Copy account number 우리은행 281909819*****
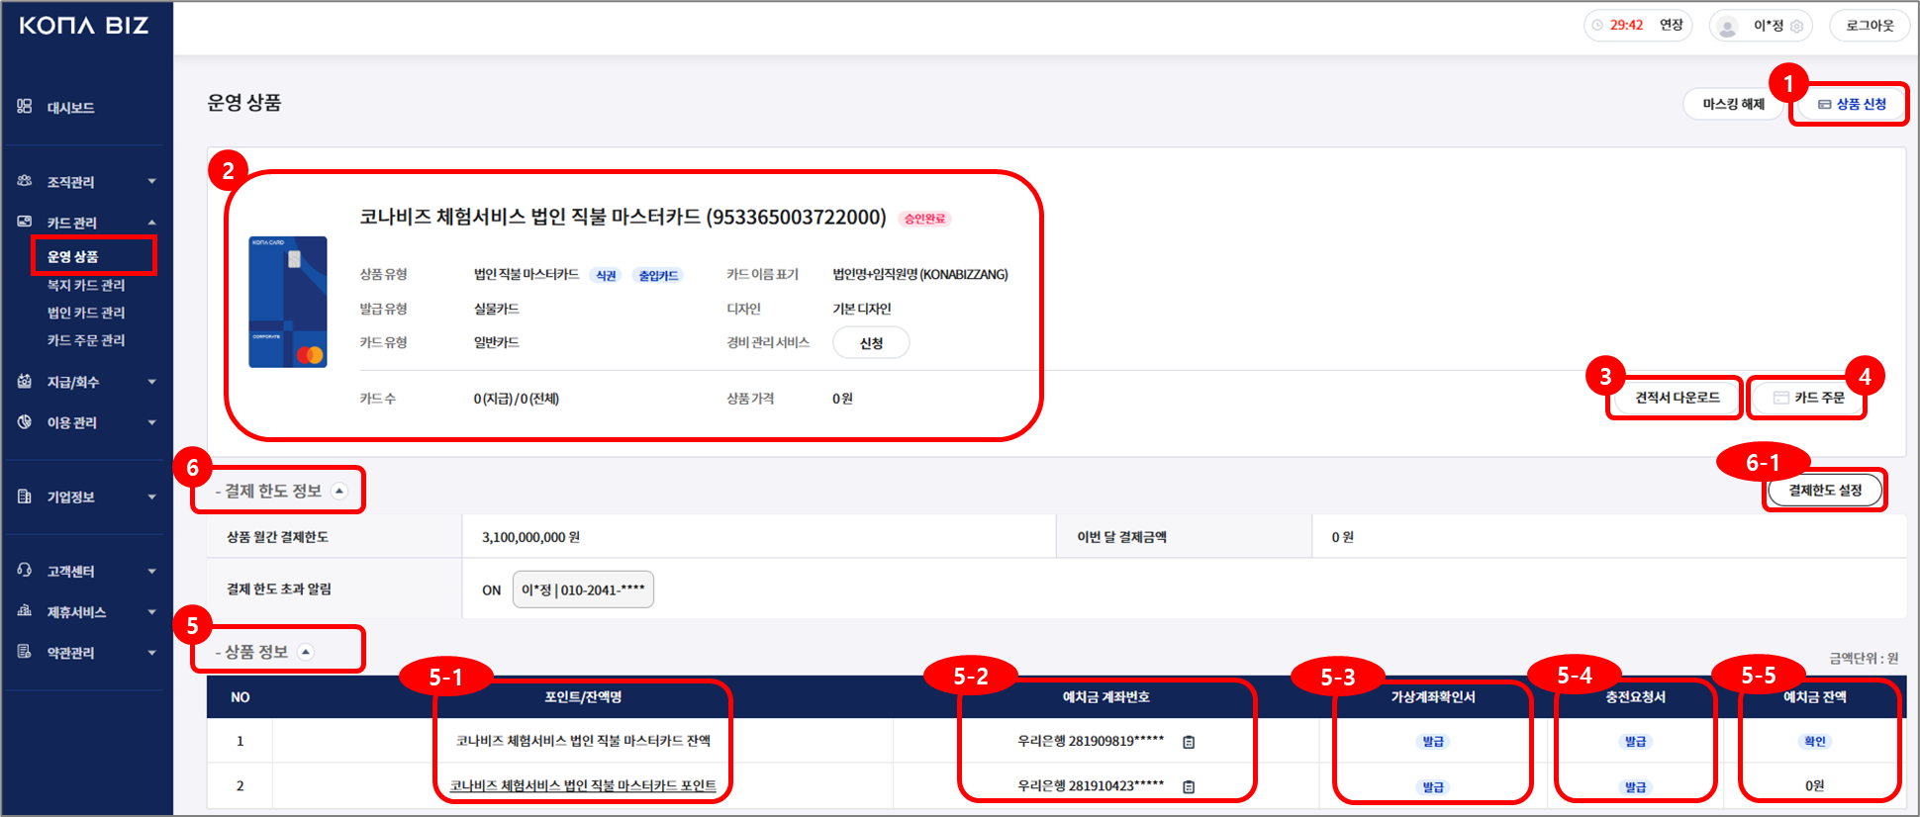Viewport: 1920px width, 817px height. tap(1189, 742)
